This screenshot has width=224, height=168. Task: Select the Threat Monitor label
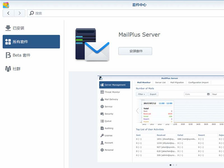click(x=112, y=92)
